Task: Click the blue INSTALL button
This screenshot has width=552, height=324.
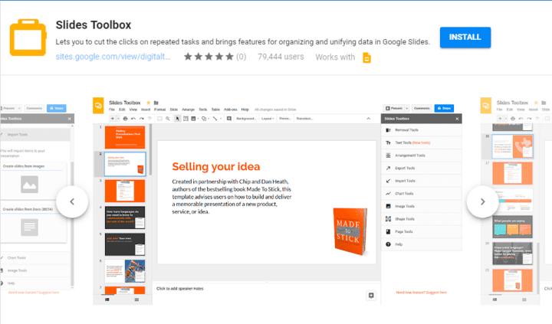Action: 465,38
